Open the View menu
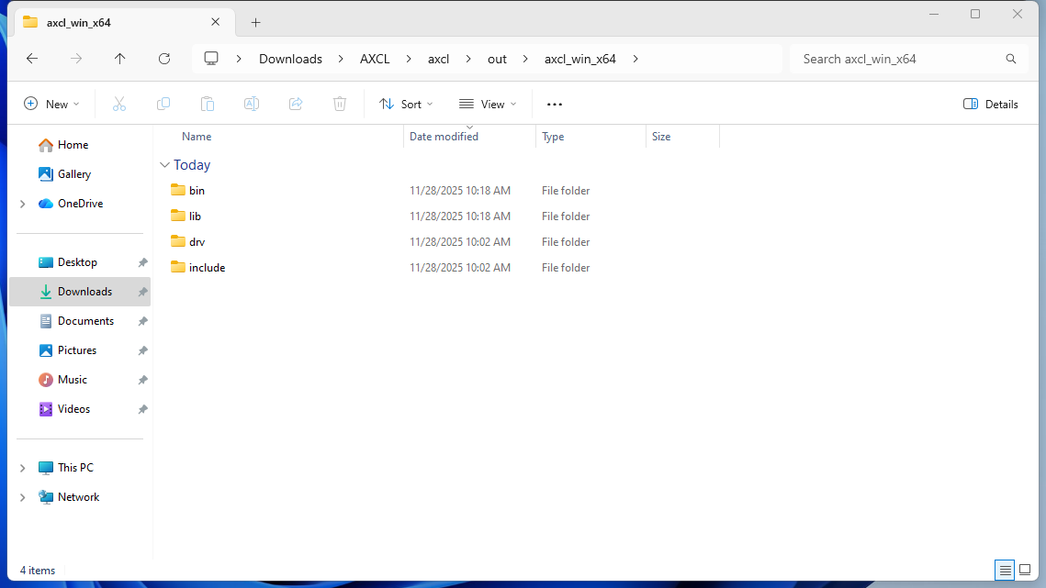Image resolution: width=1046 pixels, height=588 pixels. 488,104
